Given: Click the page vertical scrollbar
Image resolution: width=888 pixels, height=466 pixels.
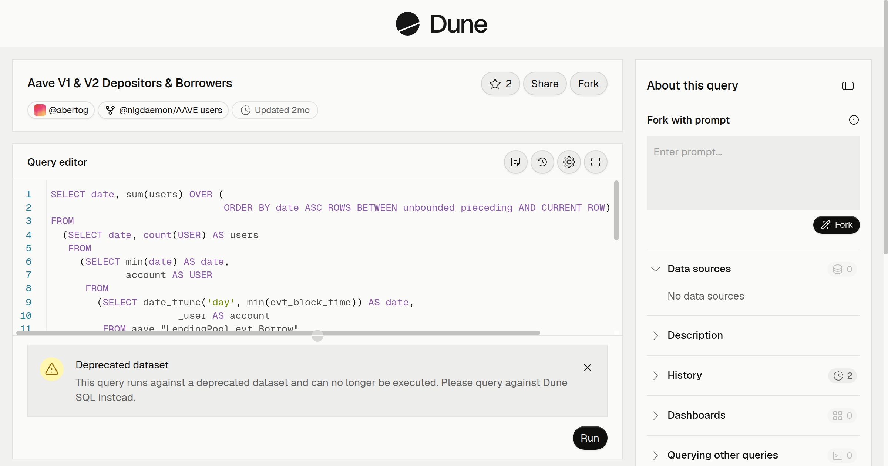Looking at the screenshot, I should [885, 127].
